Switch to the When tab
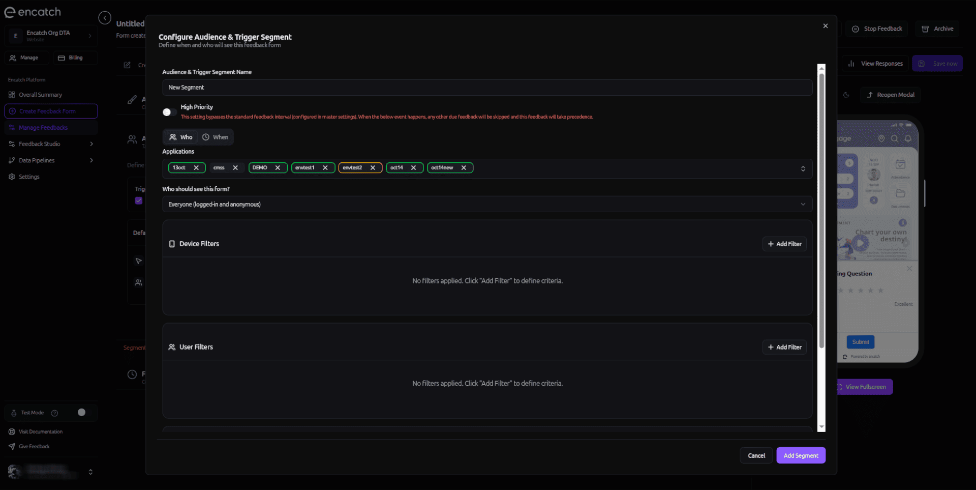This screenshot has height=490, width=976. point(216,137)
